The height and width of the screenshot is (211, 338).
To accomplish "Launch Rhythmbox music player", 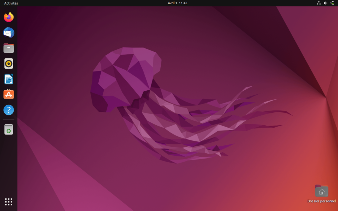I will (9, 64).
